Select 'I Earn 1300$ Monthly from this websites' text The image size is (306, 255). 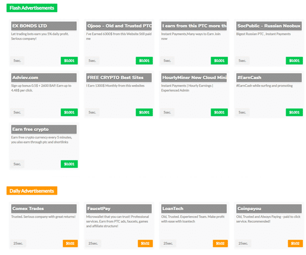115,86
